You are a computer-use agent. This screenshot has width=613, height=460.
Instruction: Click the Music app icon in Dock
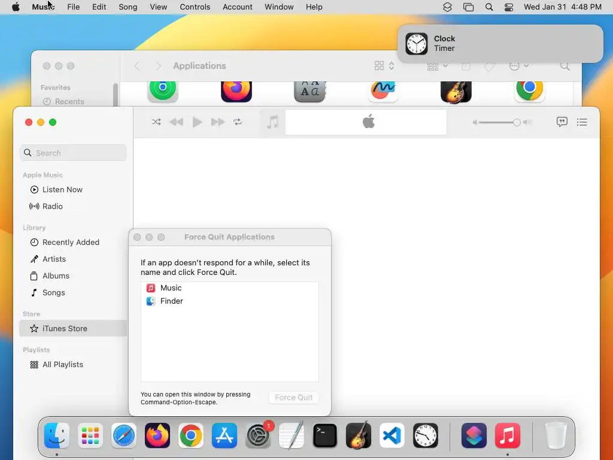[x=508, y=435]
